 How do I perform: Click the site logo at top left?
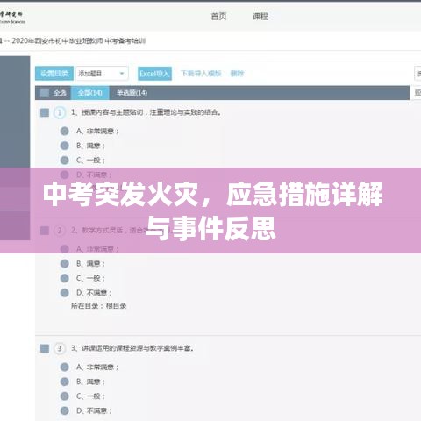pyautogui.click(x=11, y=17)
